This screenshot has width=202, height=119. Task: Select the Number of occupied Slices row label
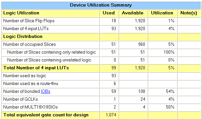coord(29,44)
